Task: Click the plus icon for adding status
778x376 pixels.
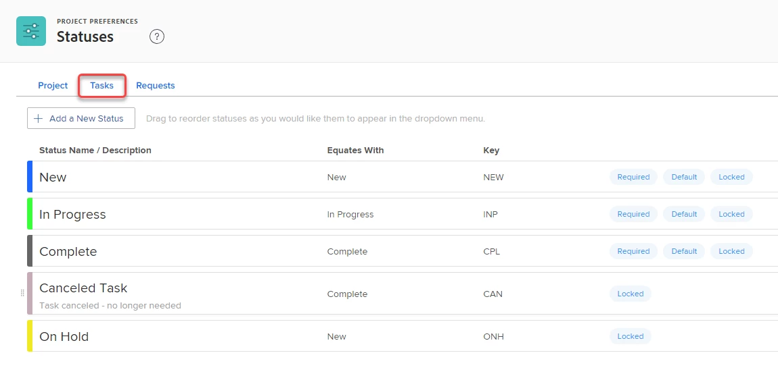Action: pyautogui.click(x=39, y=118)
